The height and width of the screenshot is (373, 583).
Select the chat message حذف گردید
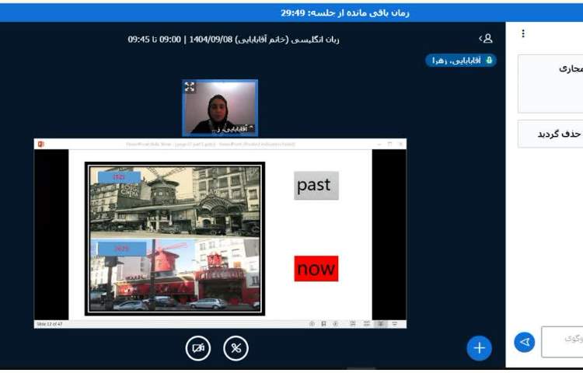550,134
